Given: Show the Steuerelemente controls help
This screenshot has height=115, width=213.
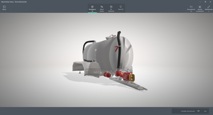Looking at the screenshot, I should 191,8.
